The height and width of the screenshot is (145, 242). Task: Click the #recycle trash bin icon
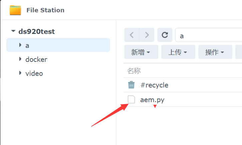click(x=131, y=85)
